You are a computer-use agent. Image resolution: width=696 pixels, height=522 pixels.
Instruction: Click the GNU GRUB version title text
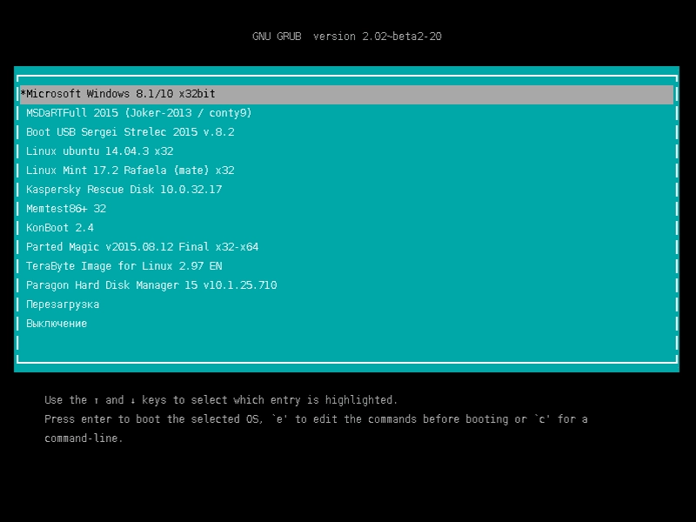347,37
